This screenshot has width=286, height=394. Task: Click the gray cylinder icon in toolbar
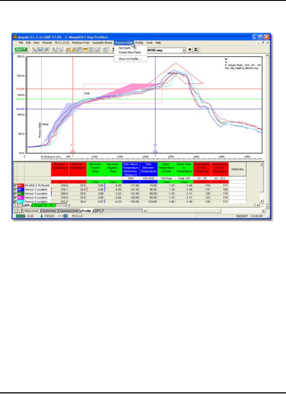coord(91,49)
